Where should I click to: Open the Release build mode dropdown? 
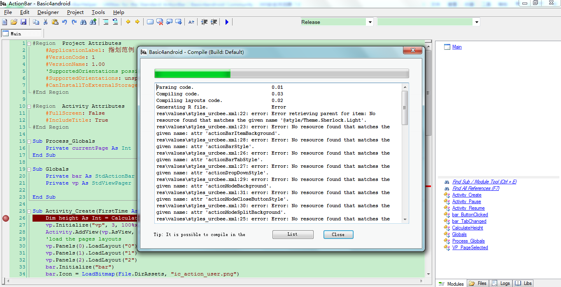(x=370, y=22)
